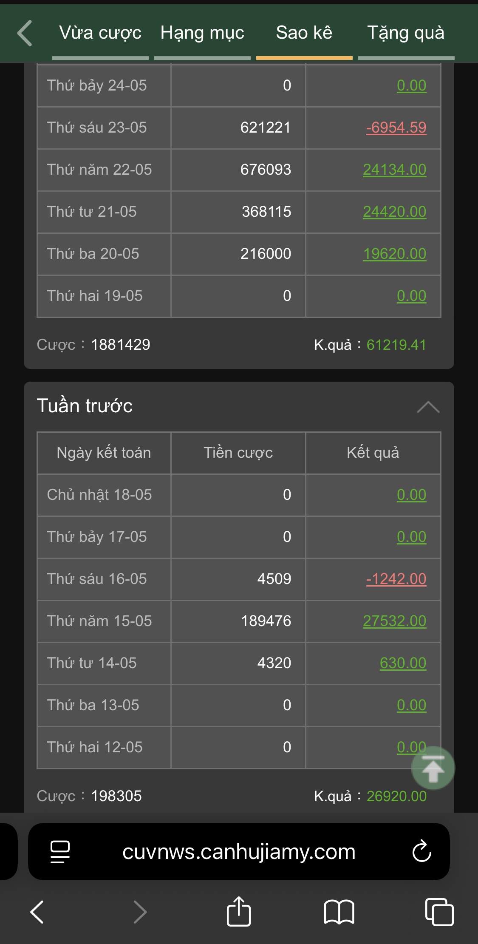
Task: Open the 27532.00 result for 15-05
Action: coord(394,621)
